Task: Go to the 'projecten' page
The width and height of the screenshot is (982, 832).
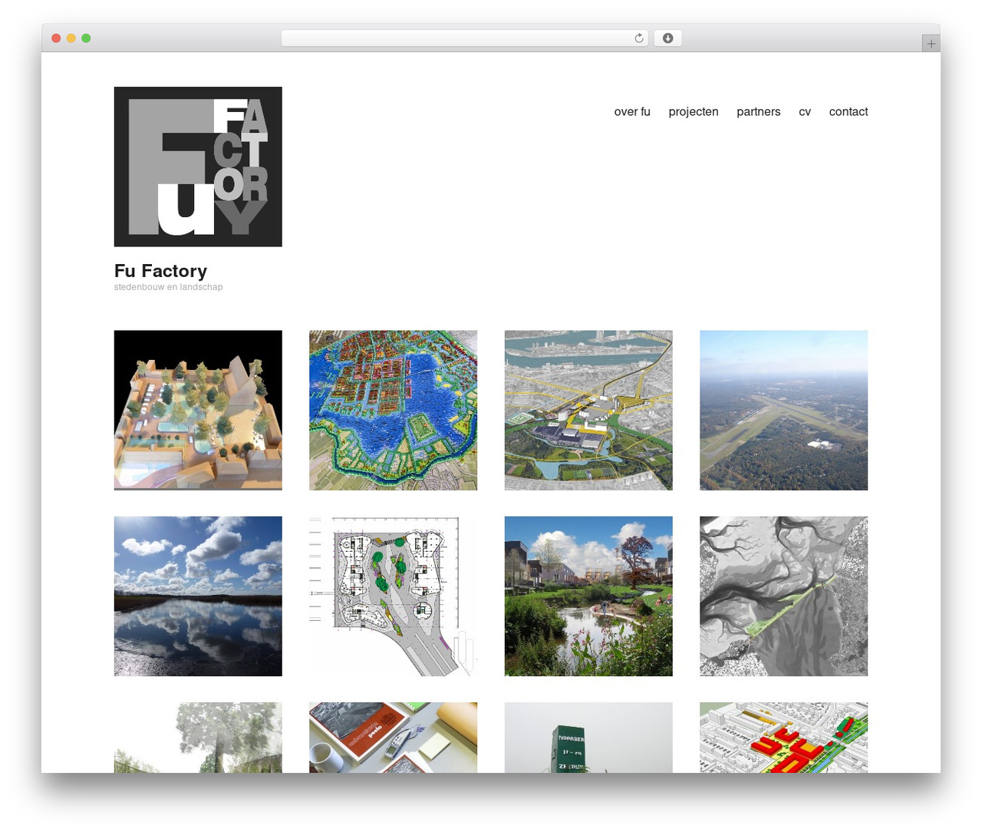Action: [x=694, y=111]
